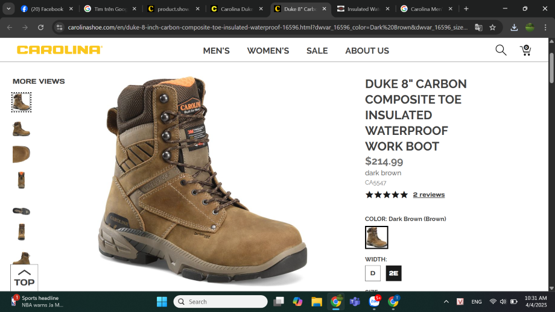
Task: Open File Explorer from the taskbar
Action: click(x=317, y=302)
